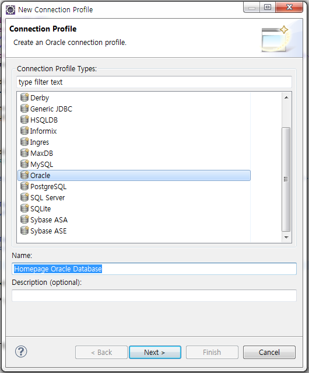Maximize the New Connection Profile window
The height and width of the screenshot is (373, 309).
point(268,8)
